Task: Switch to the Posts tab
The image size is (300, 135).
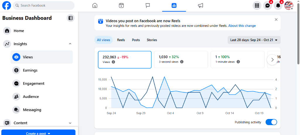Action: tap(136, 40)
